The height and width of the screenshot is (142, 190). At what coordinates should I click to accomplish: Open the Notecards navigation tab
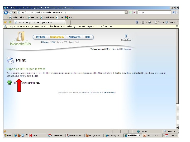(74, 37)
